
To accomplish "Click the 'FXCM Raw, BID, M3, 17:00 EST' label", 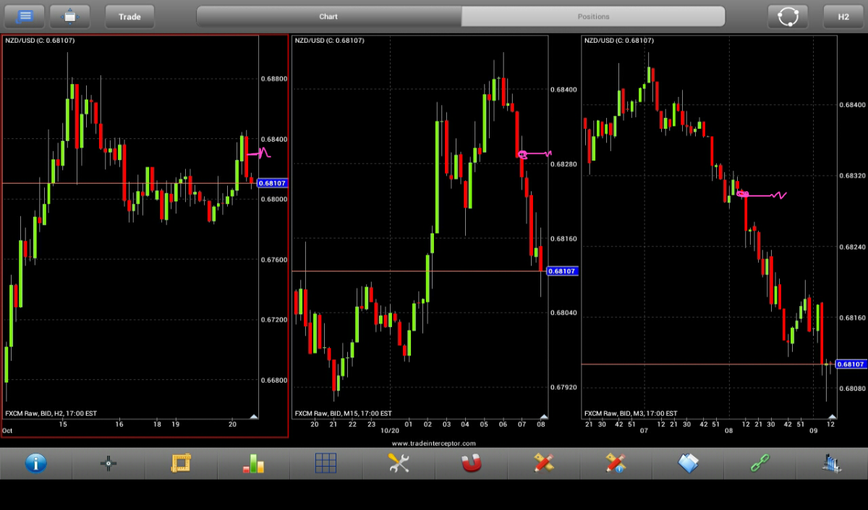I will coord(631,414).
